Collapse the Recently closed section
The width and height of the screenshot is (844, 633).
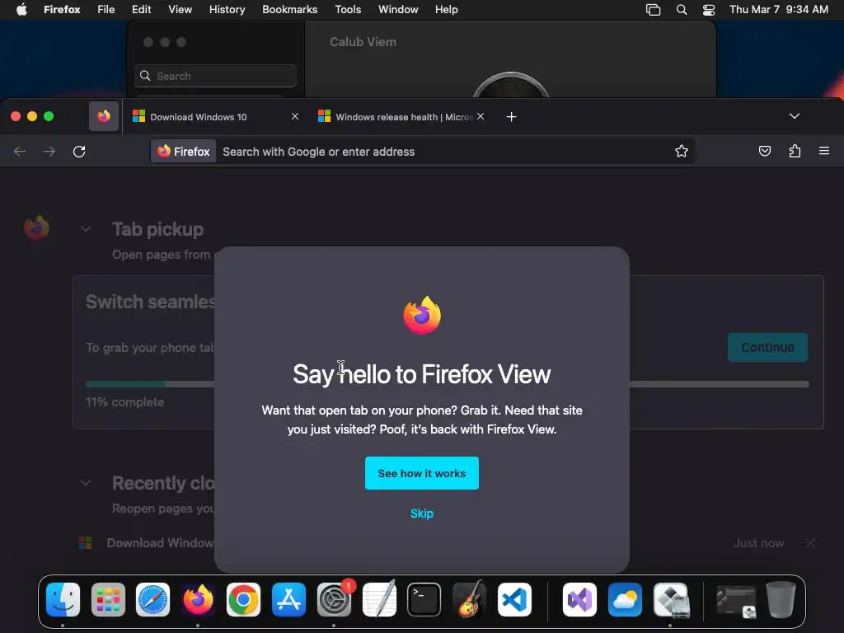(x=86, y=483)
